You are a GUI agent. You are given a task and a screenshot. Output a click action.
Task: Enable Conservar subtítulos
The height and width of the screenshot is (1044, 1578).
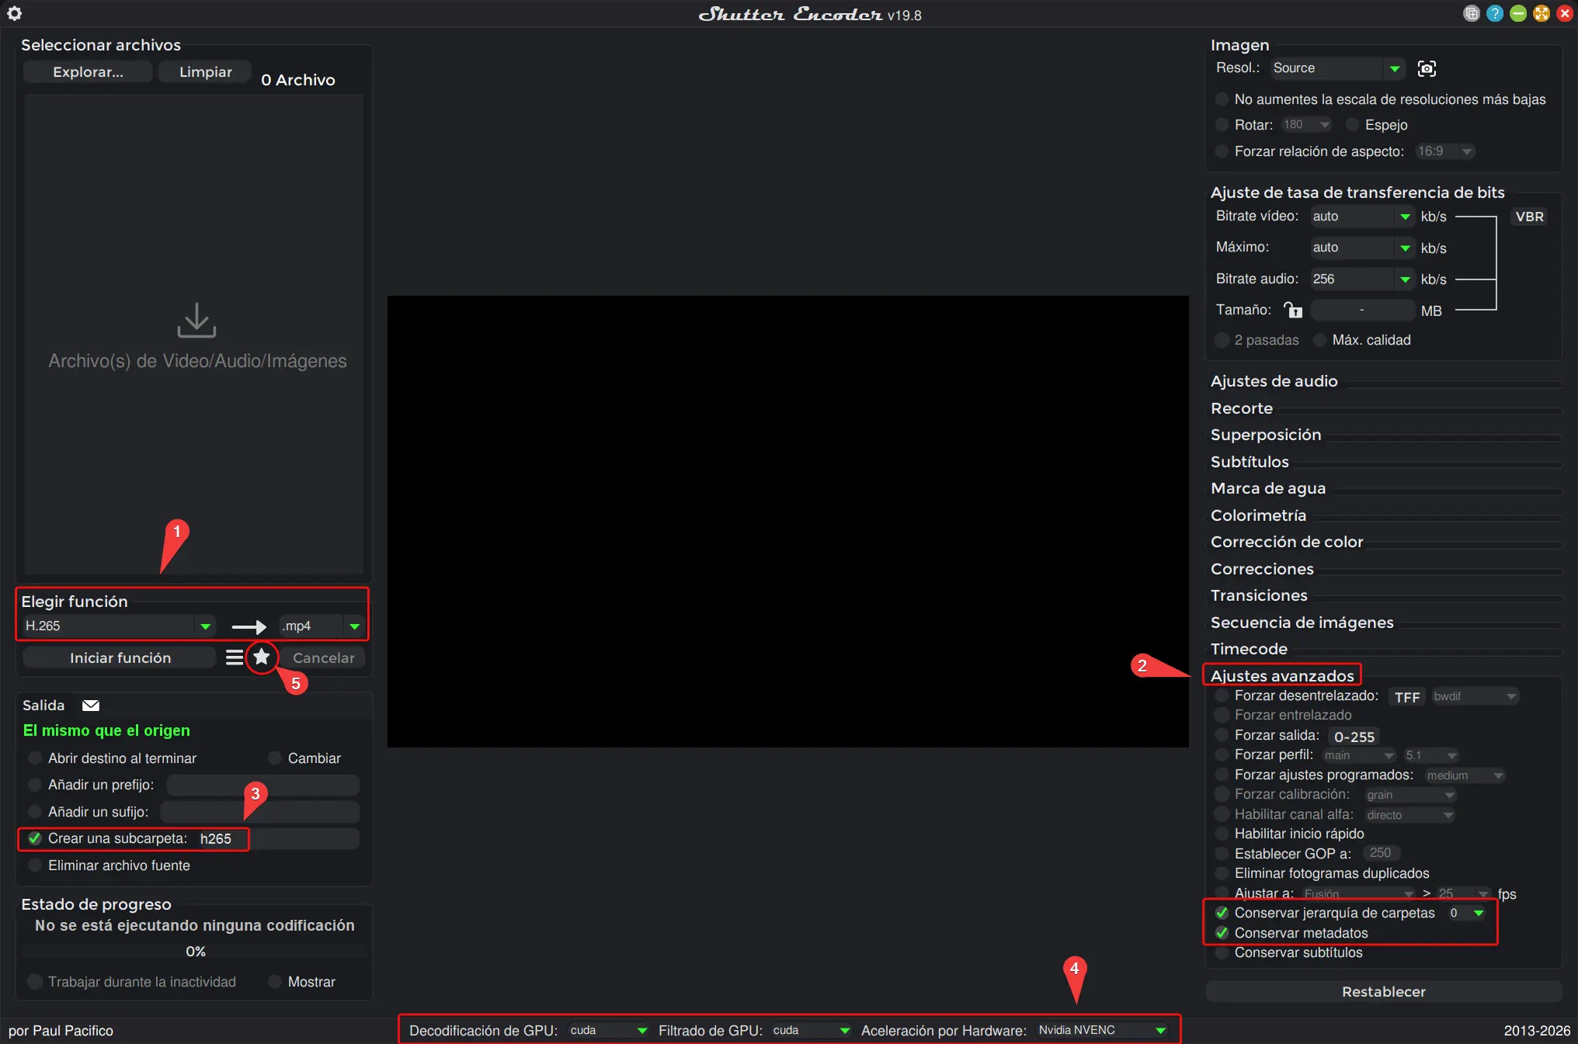1222,953
